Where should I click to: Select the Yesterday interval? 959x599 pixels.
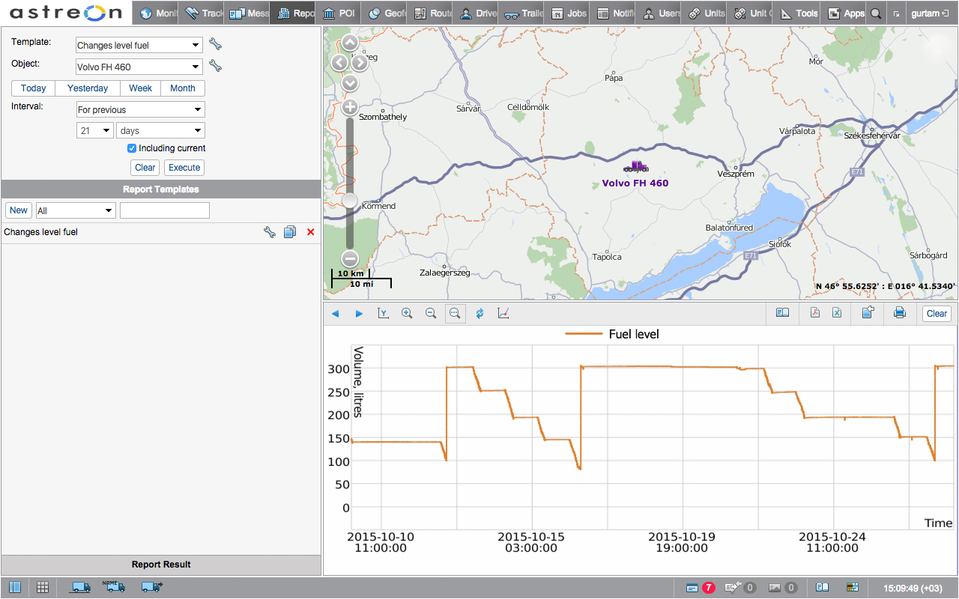(x=88, y=88)
